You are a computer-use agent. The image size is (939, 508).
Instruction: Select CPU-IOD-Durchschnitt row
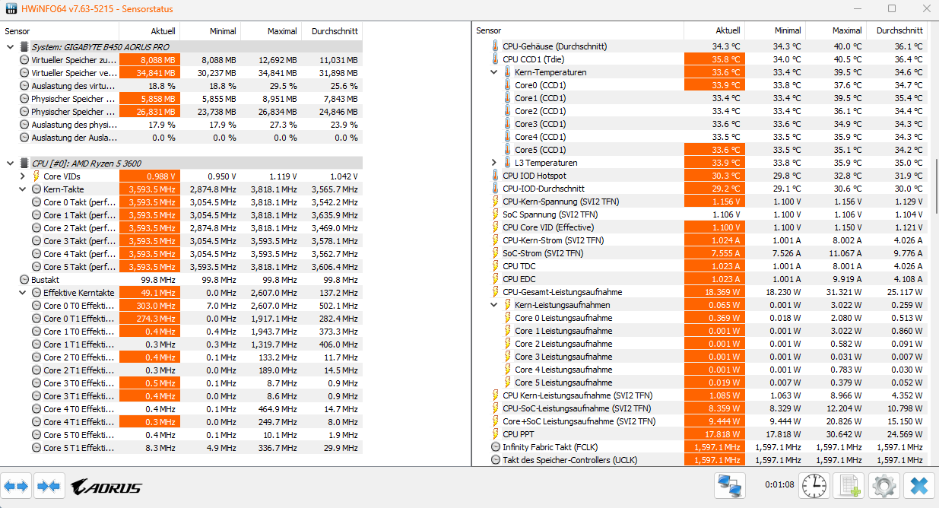(x=699, y=189)
